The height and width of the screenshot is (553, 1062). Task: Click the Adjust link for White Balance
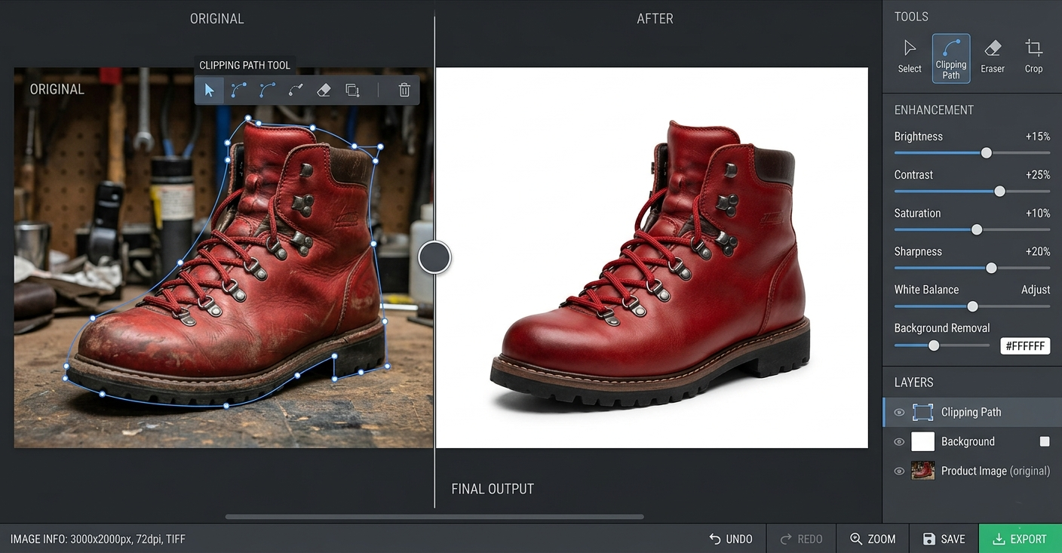click(1036, 290)
